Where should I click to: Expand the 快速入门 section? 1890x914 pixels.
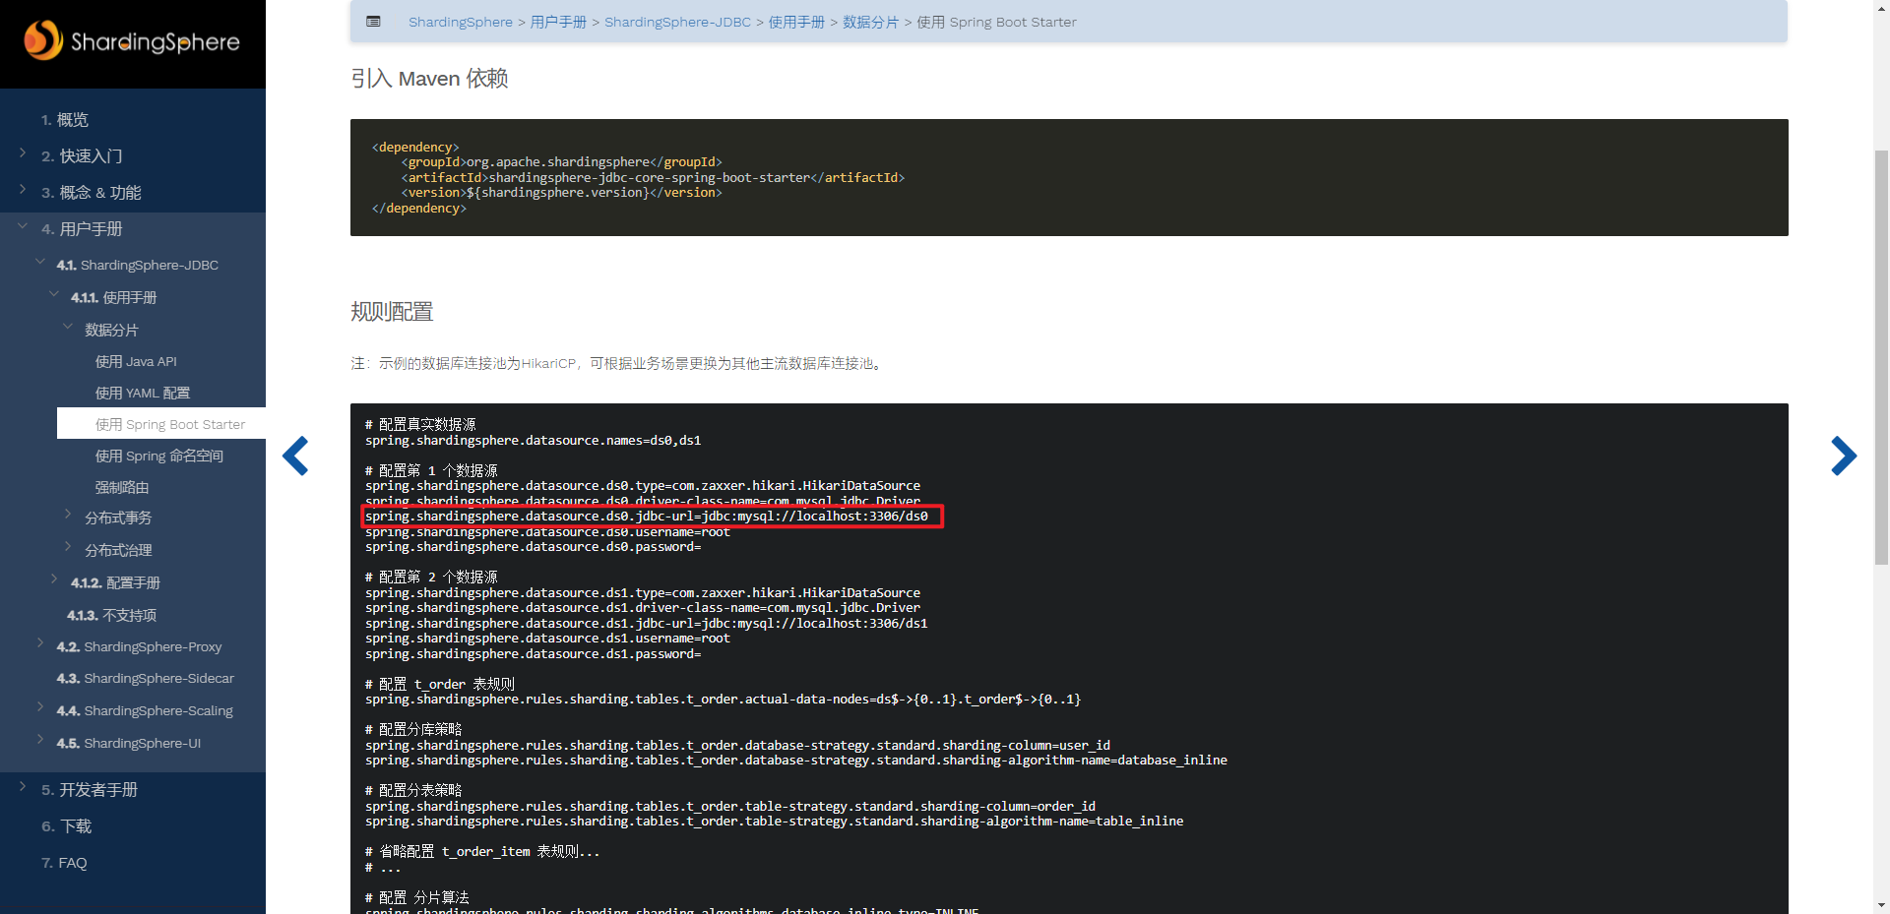pyautogui.click(x=22, y=154)
